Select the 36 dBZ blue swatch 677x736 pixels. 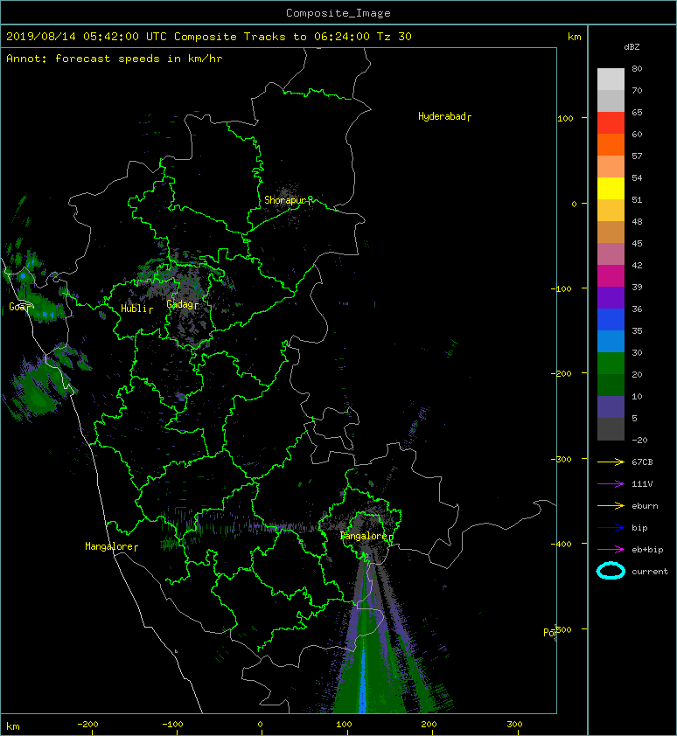coord(611,319)
